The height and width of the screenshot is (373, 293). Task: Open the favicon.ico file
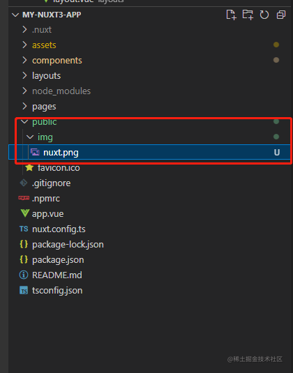(149, 168)
